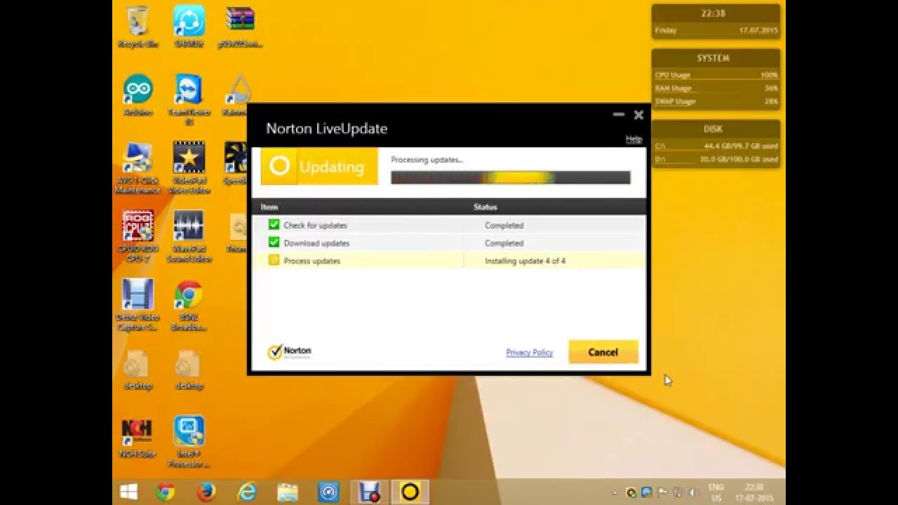Screen dimensions: 898x505
Task: Click the D:\ disk usage line in the gadget
Action: click(x=716, y=159)
